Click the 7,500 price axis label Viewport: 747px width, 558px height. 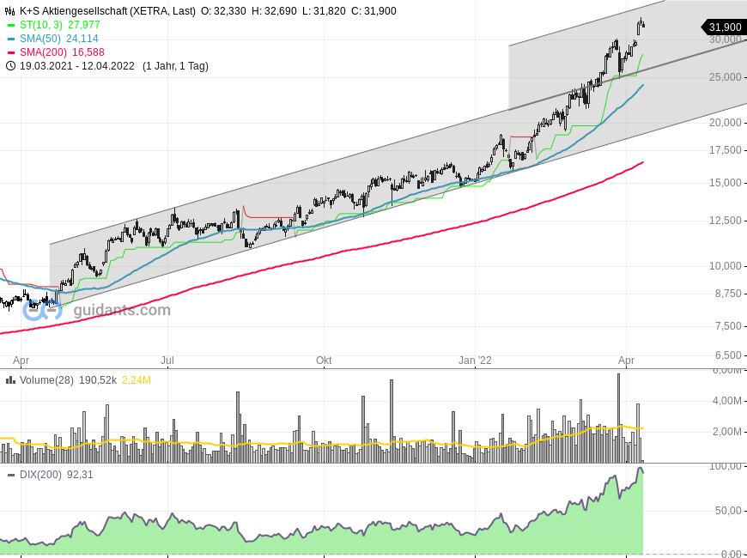coord(728,326)
